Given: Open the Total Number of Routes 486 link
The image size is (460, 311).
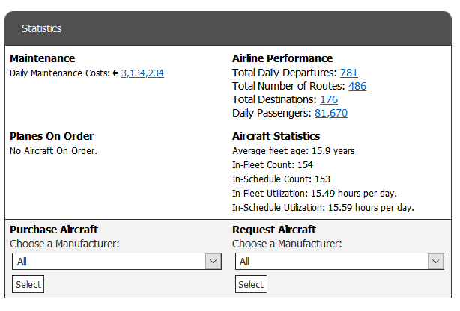Looking at the screenshot, I should 357,86.
